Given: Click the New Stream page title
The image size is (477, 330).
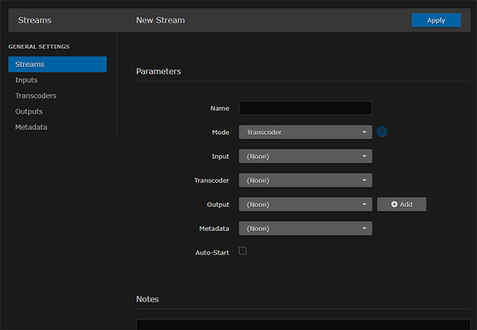Looking at the screenshot, I should (160, 20).
